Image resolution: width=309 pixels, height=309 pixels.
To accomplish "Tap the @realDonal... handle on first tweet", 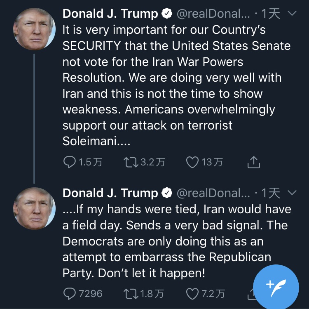I will point(213,14).
